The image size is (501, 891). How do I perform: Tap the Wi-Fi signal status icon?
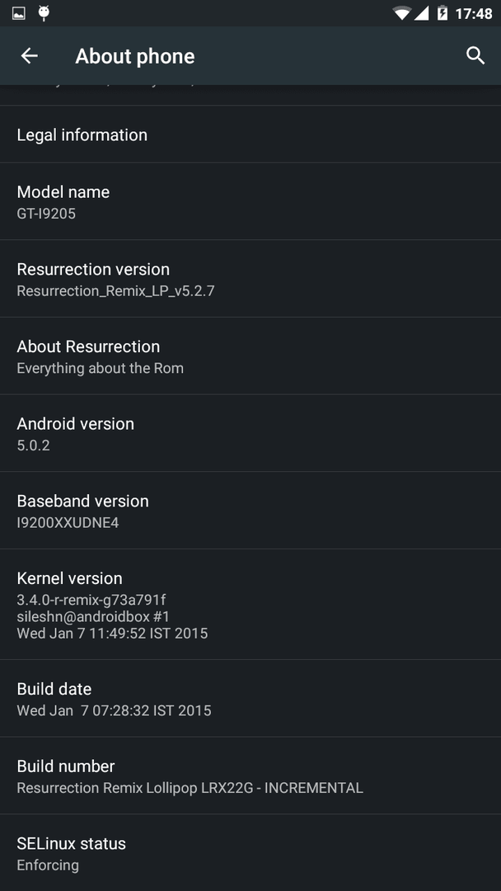pos(402,13)
